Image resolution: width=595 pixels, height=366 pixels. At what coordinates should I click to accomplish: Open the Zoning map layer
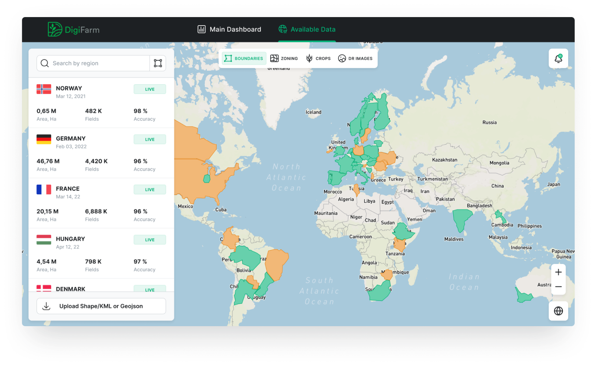click(x=284, y=58)
